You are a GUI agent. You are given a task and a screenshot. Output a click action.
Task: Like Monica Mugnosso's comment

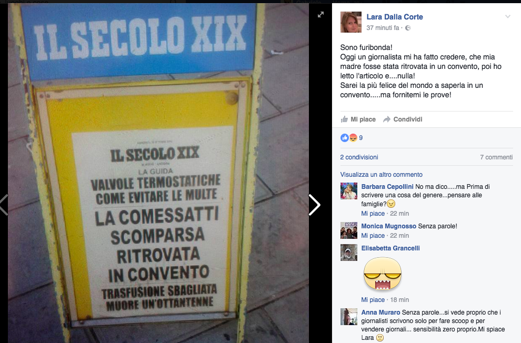373,236
